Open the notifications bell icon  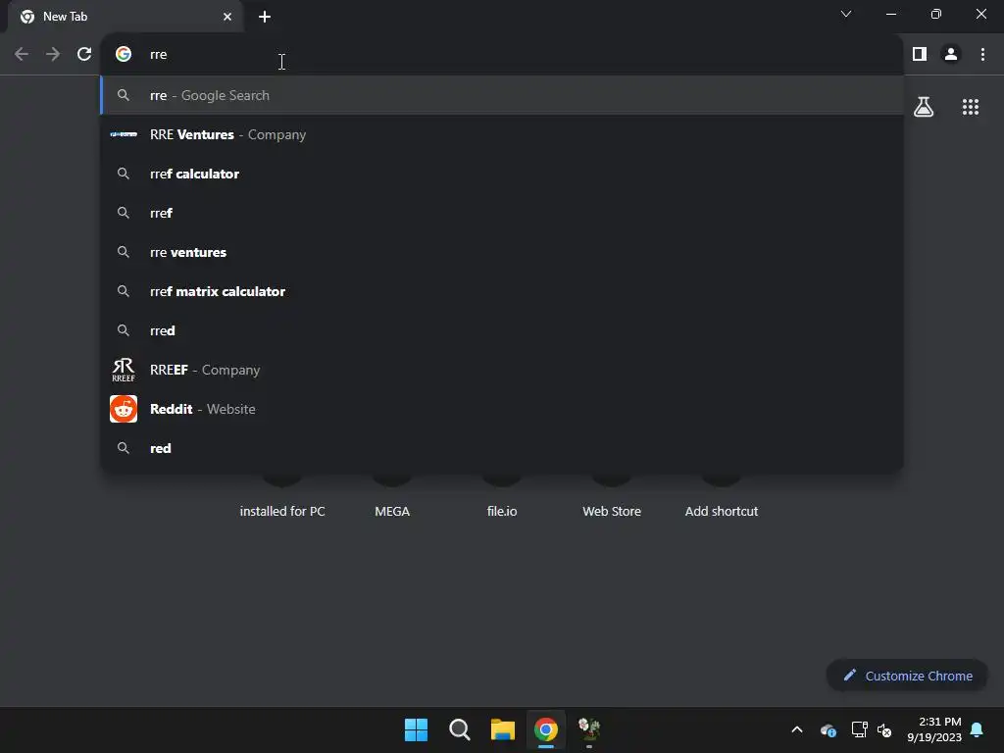click(x=978, y=729)
